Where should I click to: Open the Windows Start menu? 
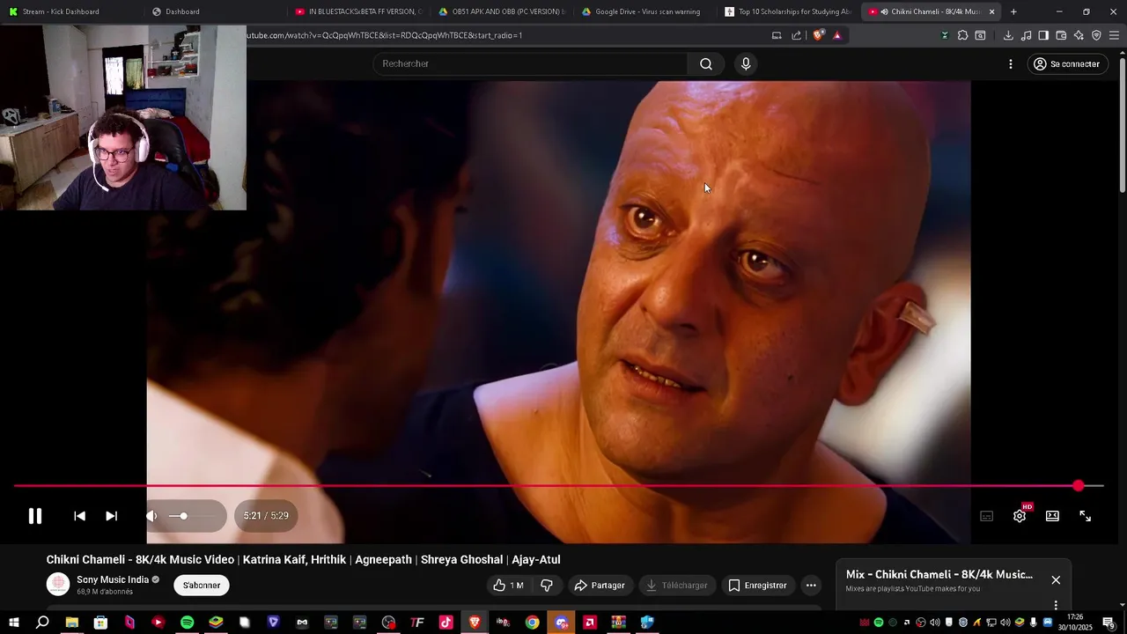tap(14, 623)
